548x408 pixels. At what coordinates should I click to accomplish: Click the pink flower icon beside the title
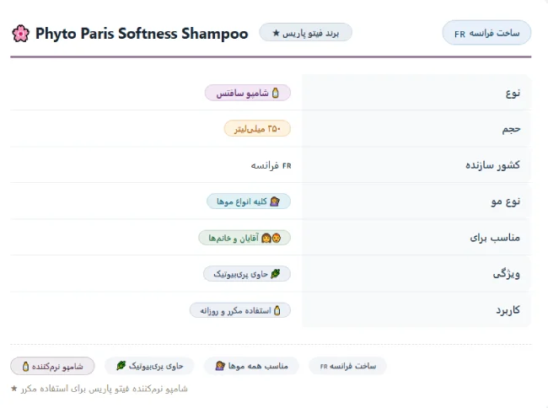coord(20,34)
